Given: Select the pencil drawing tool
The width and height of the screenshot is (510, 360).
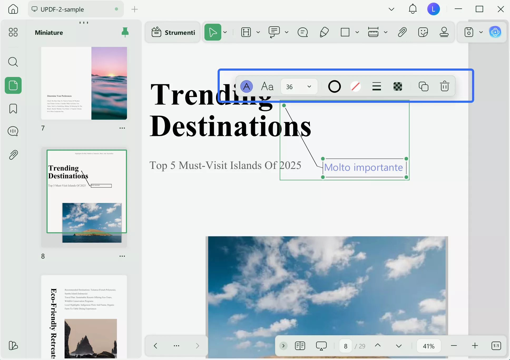Looking at the screenshot, I should click(324, 32).
